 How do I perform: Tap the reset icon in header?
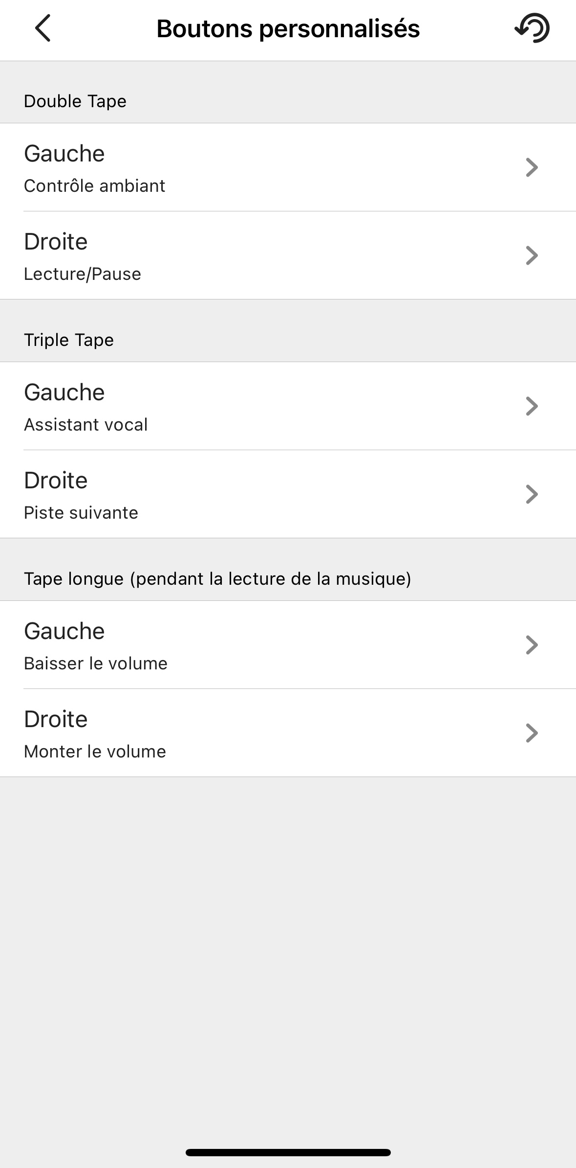click(532, 28)
